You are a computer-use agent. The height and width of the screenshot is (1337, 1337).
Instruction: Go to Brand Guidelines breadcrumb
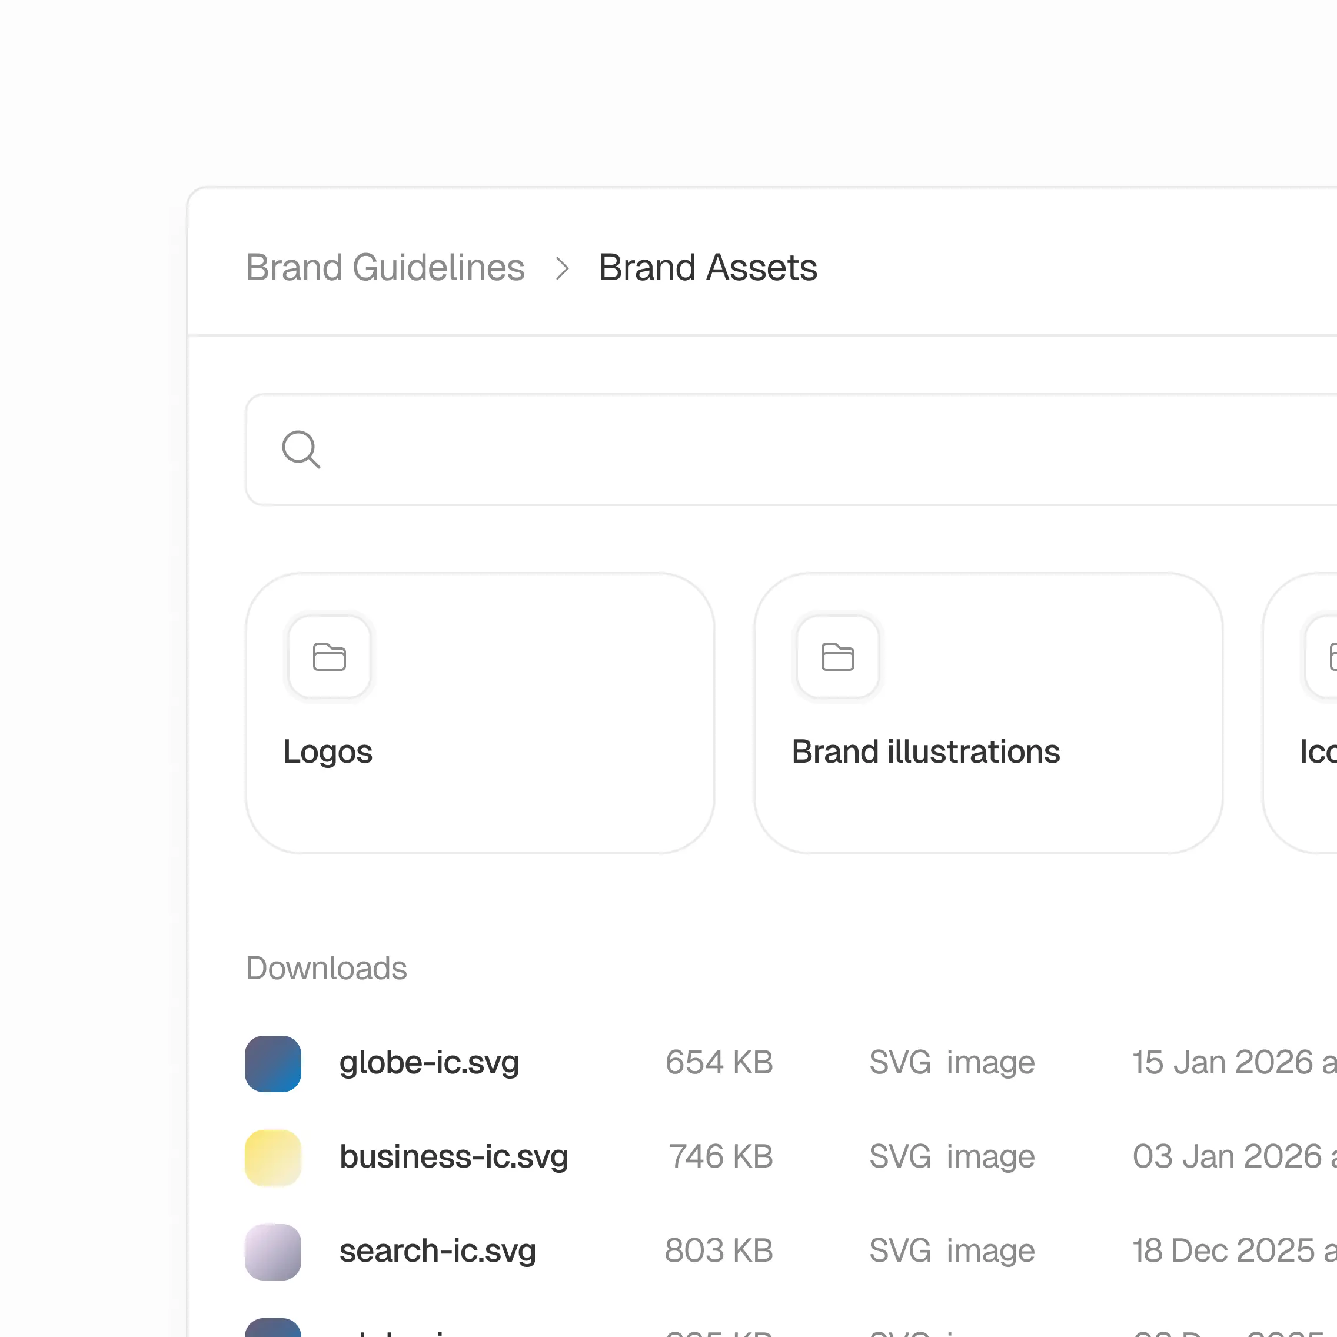[x=385, y=268]
